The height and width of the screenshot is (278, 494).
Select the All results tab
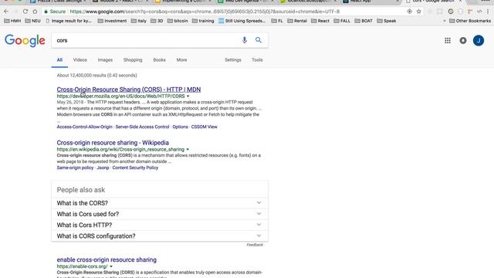click(x=59, y=60)
